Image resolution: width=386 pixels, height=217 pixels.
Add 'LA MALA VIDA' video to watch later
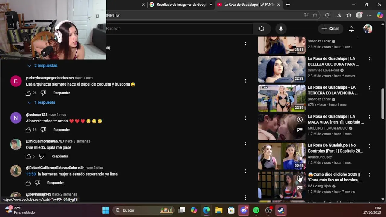[x=300, y=120]
